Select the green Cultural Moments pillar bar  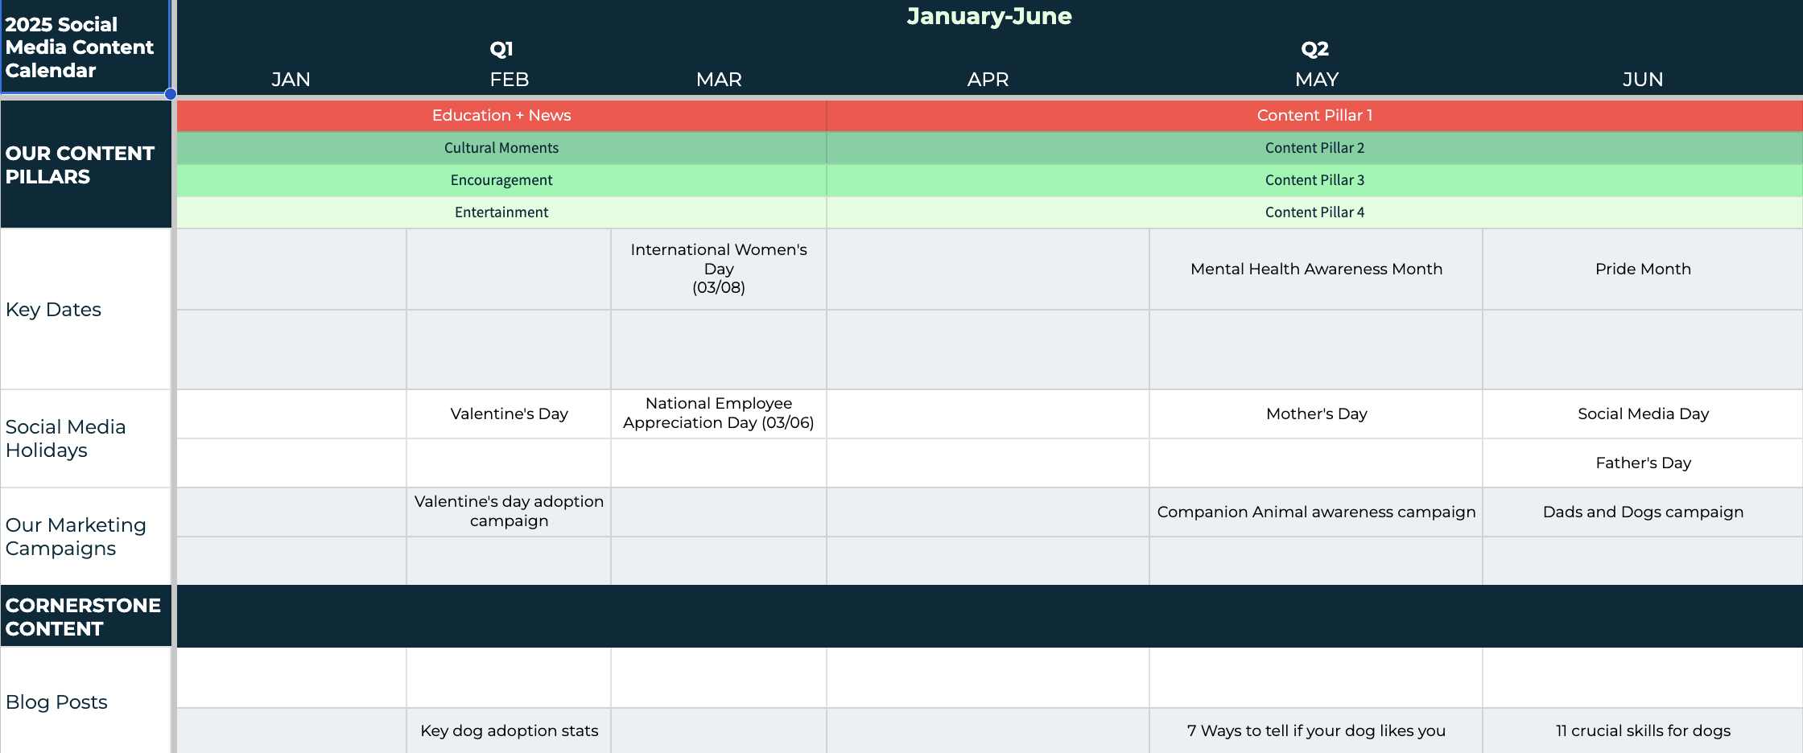tap(501, 148)
